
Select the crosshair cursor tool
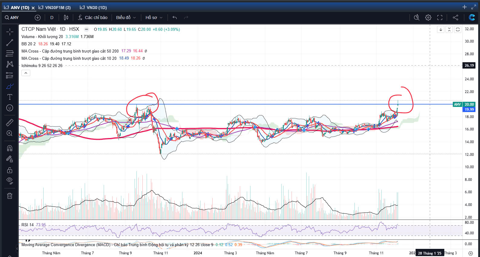[x=10, y=32]
